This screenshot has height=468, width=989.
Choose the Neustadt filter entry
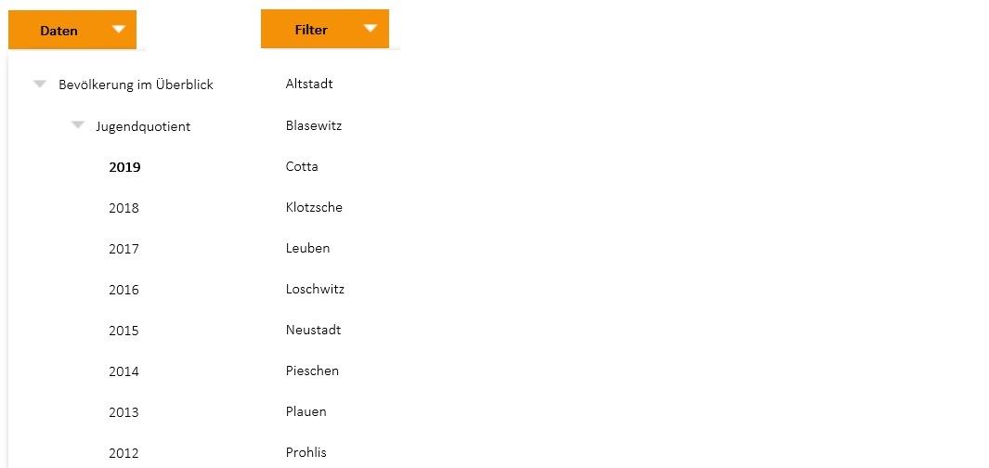point(313,330)
